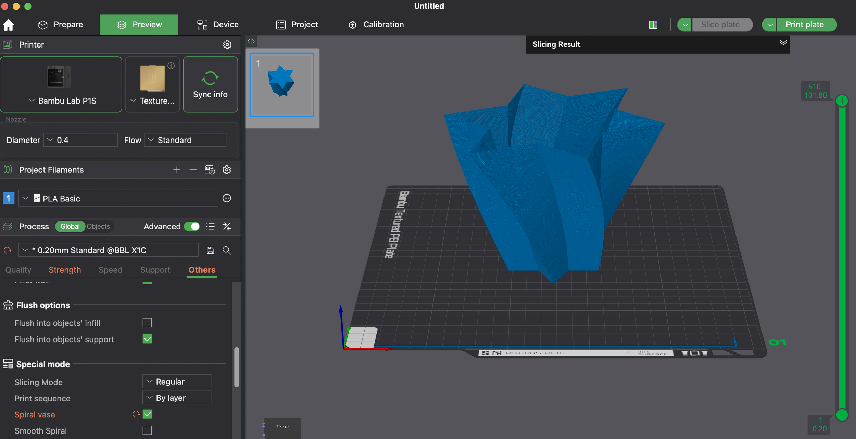856x439 pixels.
Task: Click the home icon
Action: 8,25
